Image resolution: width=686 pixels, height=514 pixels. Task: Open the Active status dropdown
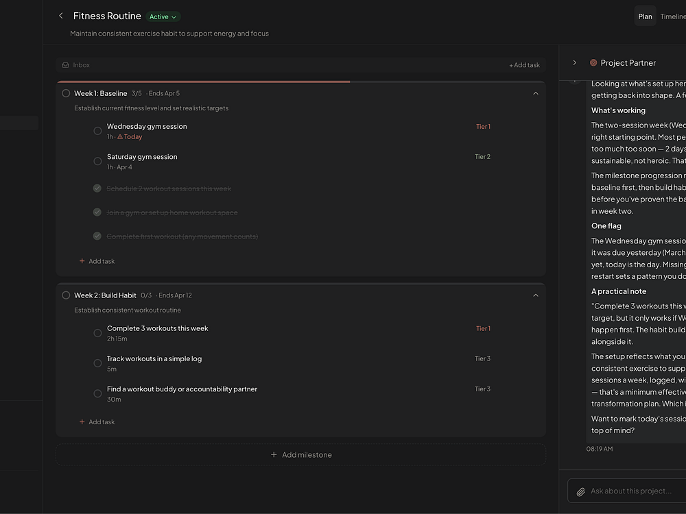coord(163,16)
